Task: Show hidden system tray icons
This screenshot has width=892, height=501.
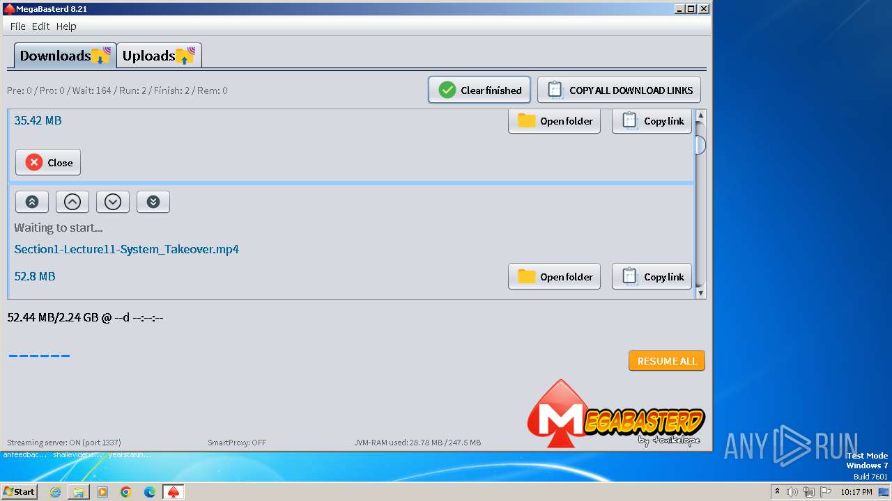Action: coord(777,492)
